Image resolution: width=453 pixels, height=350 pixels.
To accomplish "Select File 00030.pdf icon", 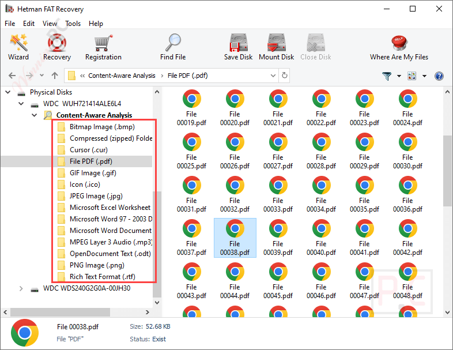I will [x=407, y=142].
